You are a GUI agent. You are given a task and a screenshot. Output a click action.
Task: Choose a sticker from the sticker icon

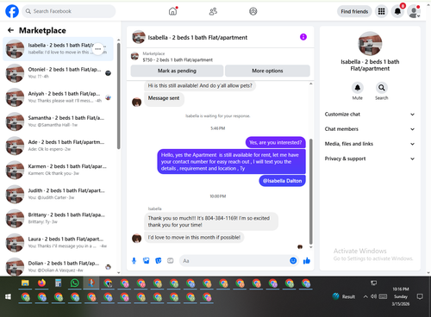(159, 261)
